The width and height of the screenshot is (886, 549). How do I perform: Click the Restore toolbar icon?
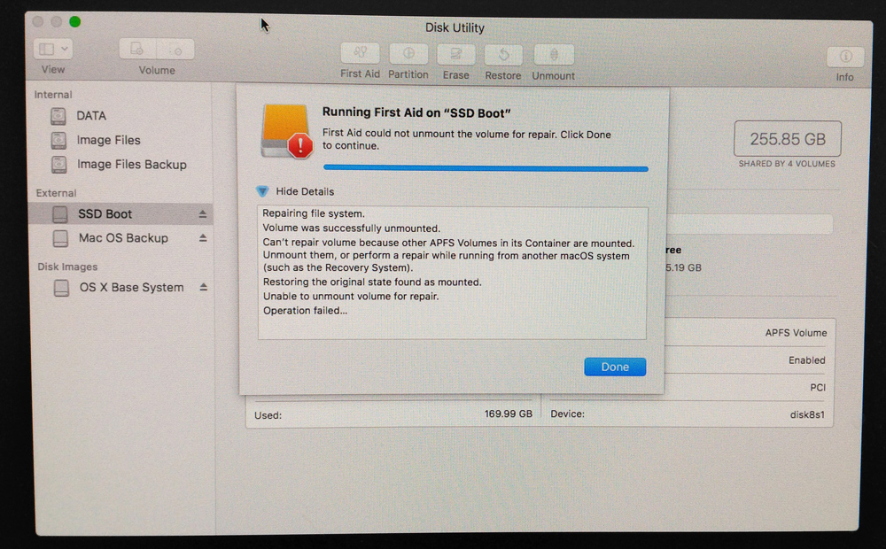point(503,56)
